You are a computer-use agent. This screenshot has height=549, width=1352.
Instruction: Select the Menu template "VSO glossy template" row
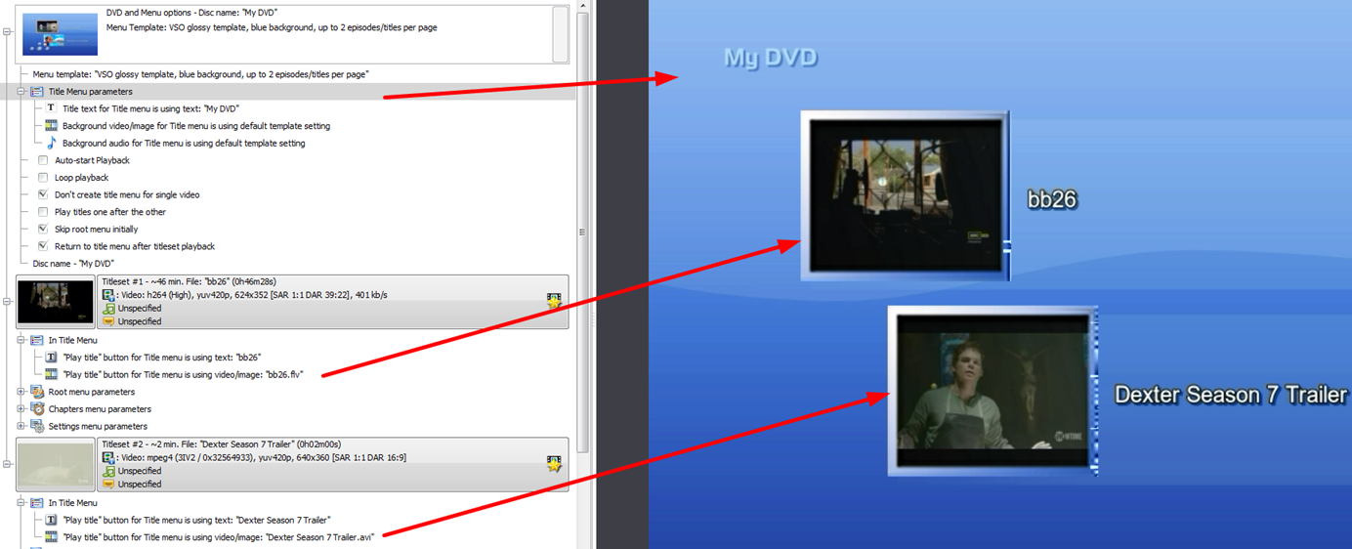click(200, 74)
